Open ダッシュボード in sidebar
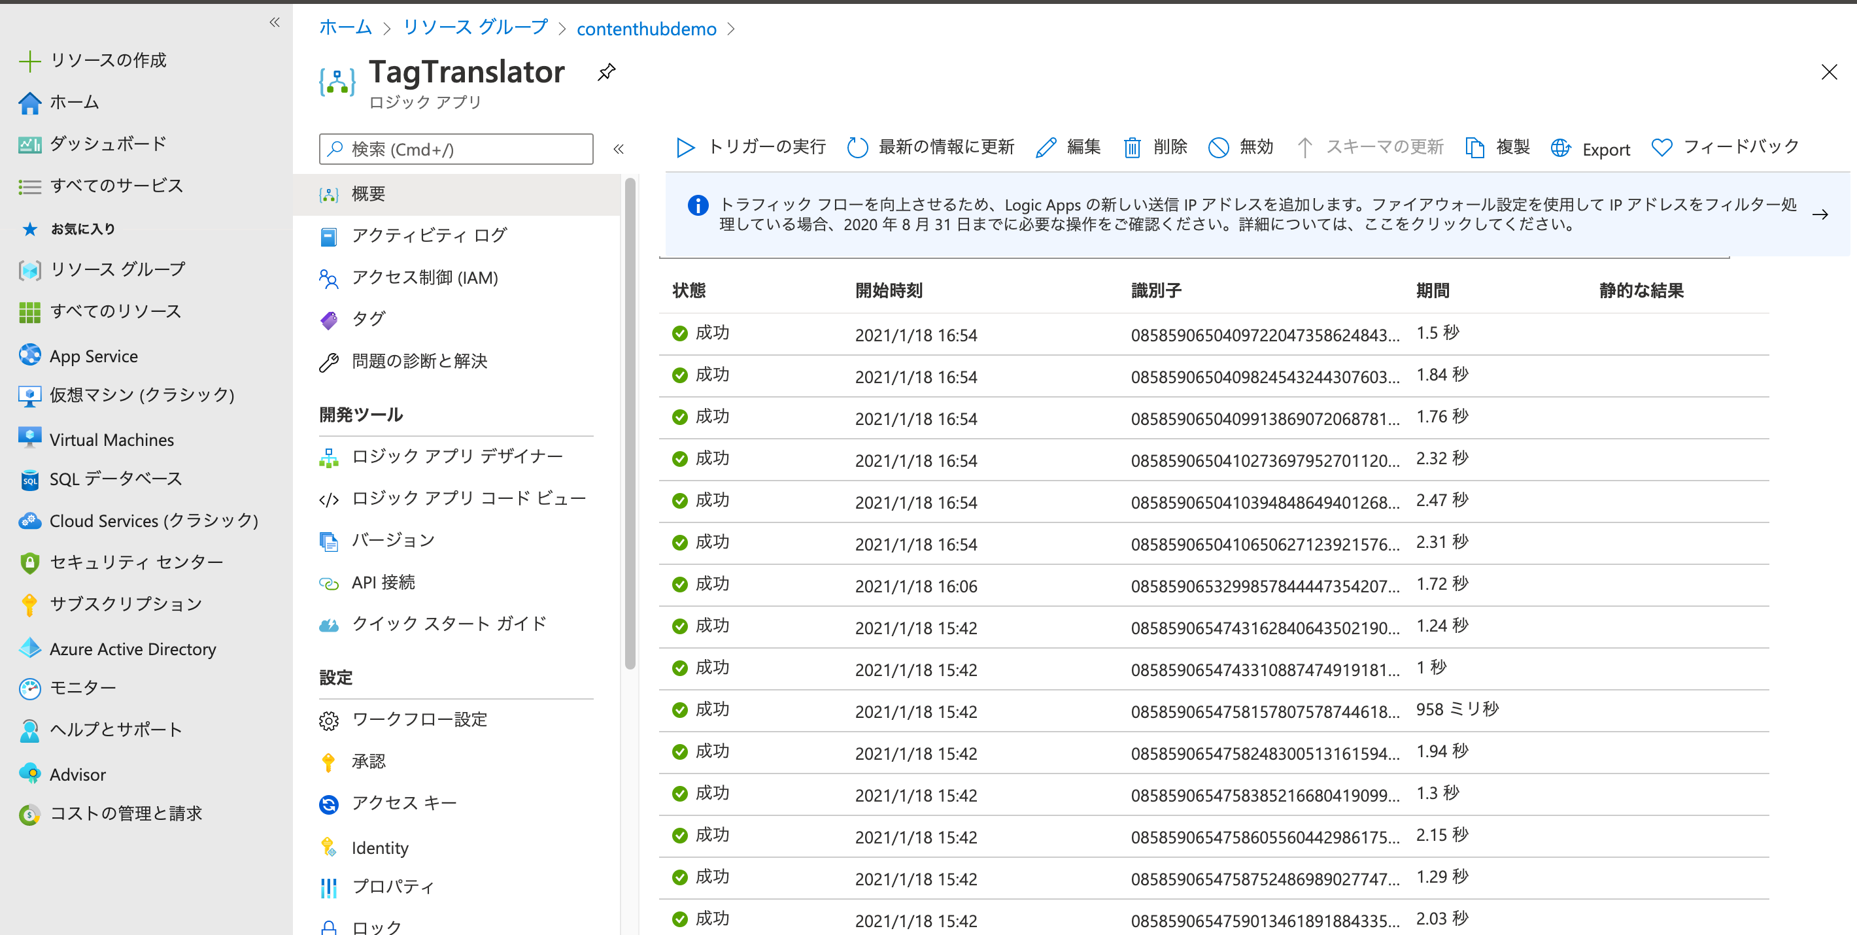The width and height of the screenshot is (1857, 935). coord(92,144)
